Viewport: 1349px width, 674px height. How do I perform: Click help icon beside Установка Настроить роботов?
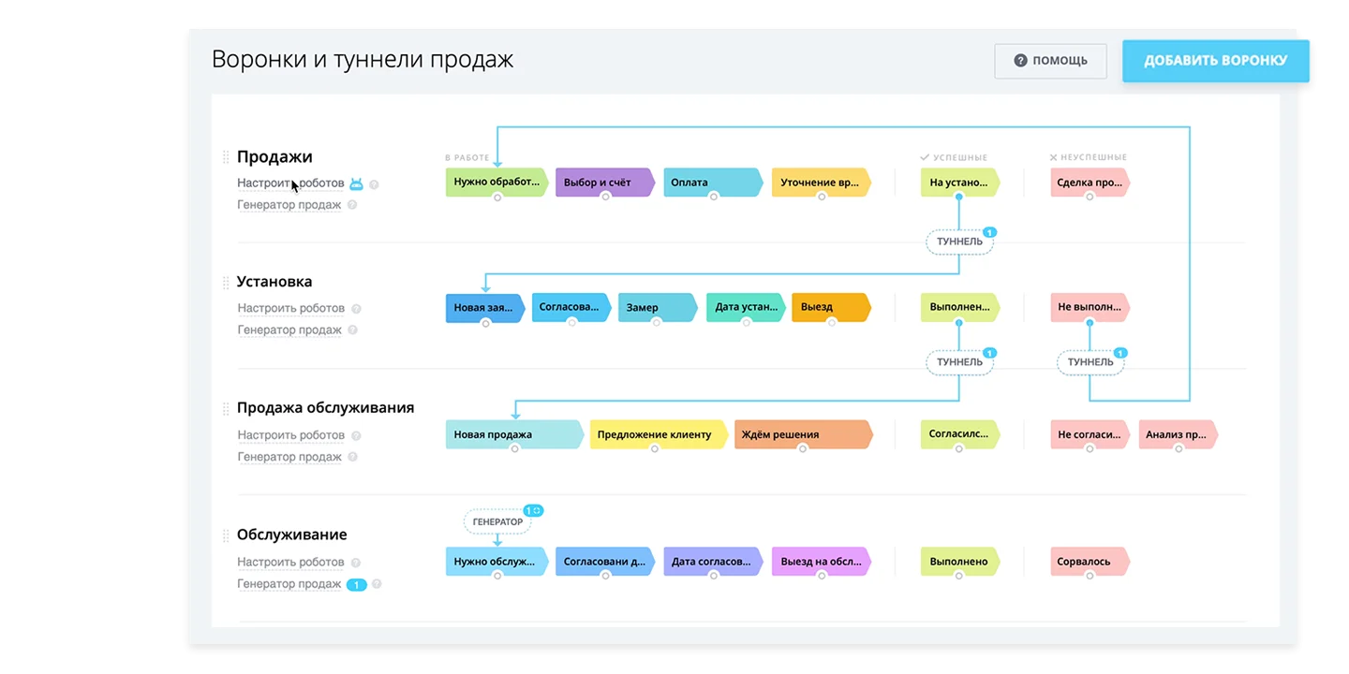[356, 309]
